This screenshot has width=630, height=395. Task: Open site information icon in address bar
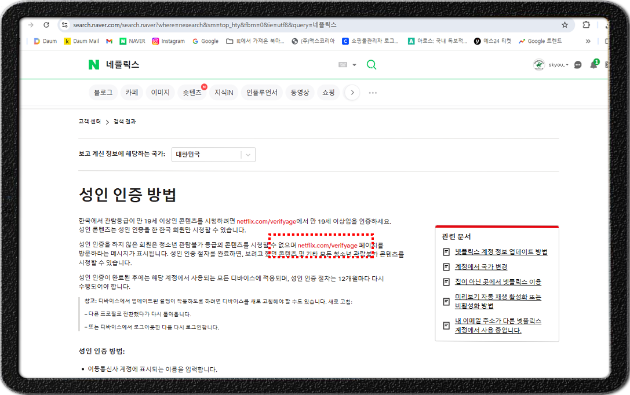64,25
